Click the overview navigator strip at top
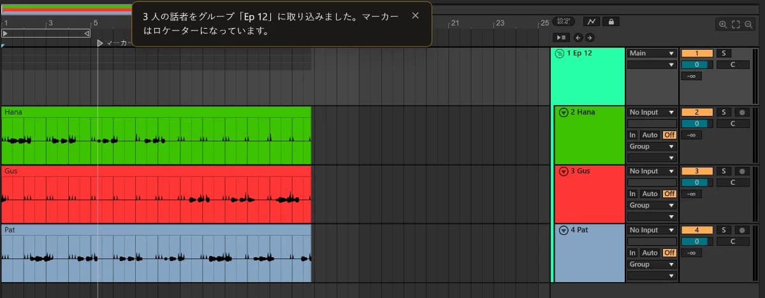The image size is (765, 298). pyautogui.click(x=66, y=9)
